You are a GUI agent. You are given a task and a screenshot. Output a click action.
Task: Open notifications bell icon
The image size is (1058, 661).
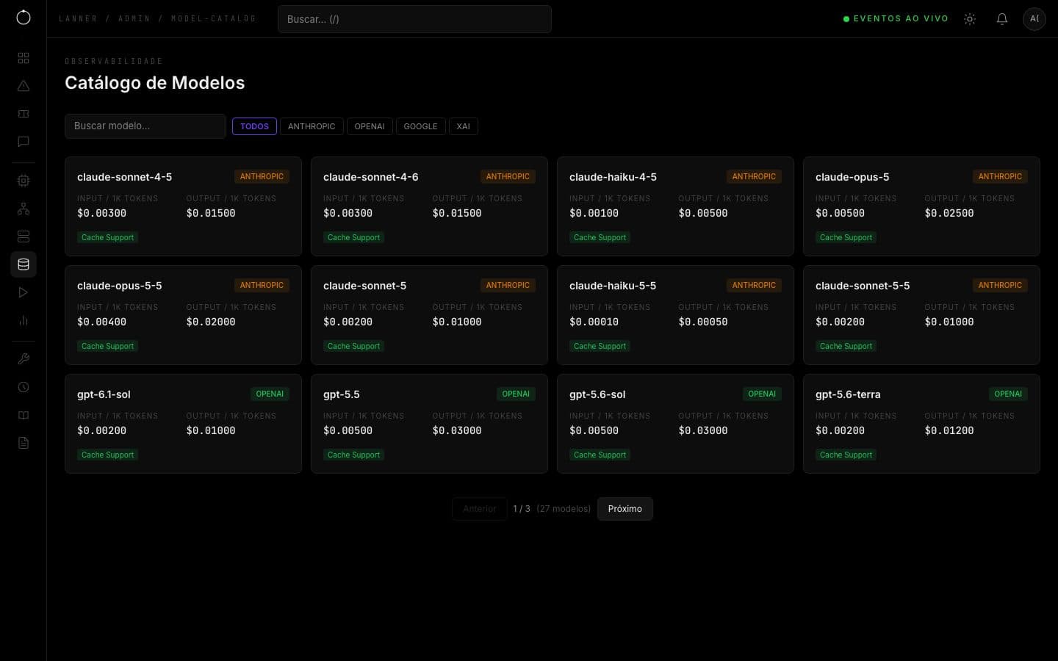point(1002,19)
